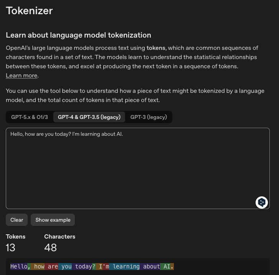Click the round extension icon in text area
Screen dimensions: 279x275
pyautogui.click(x=262, y=202)
